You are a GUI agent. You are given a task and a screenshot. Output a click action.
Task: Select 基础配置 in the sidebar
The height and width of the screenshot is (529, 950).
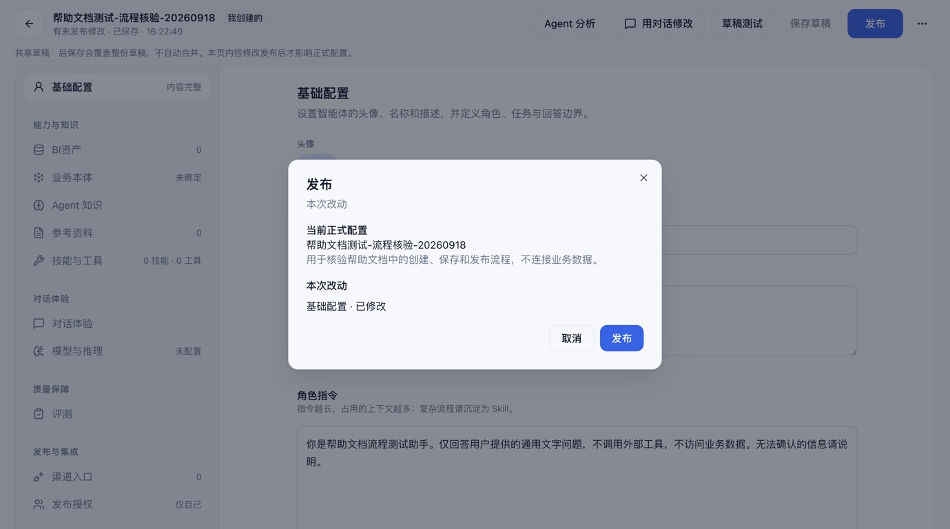click(x=117, y=87)
